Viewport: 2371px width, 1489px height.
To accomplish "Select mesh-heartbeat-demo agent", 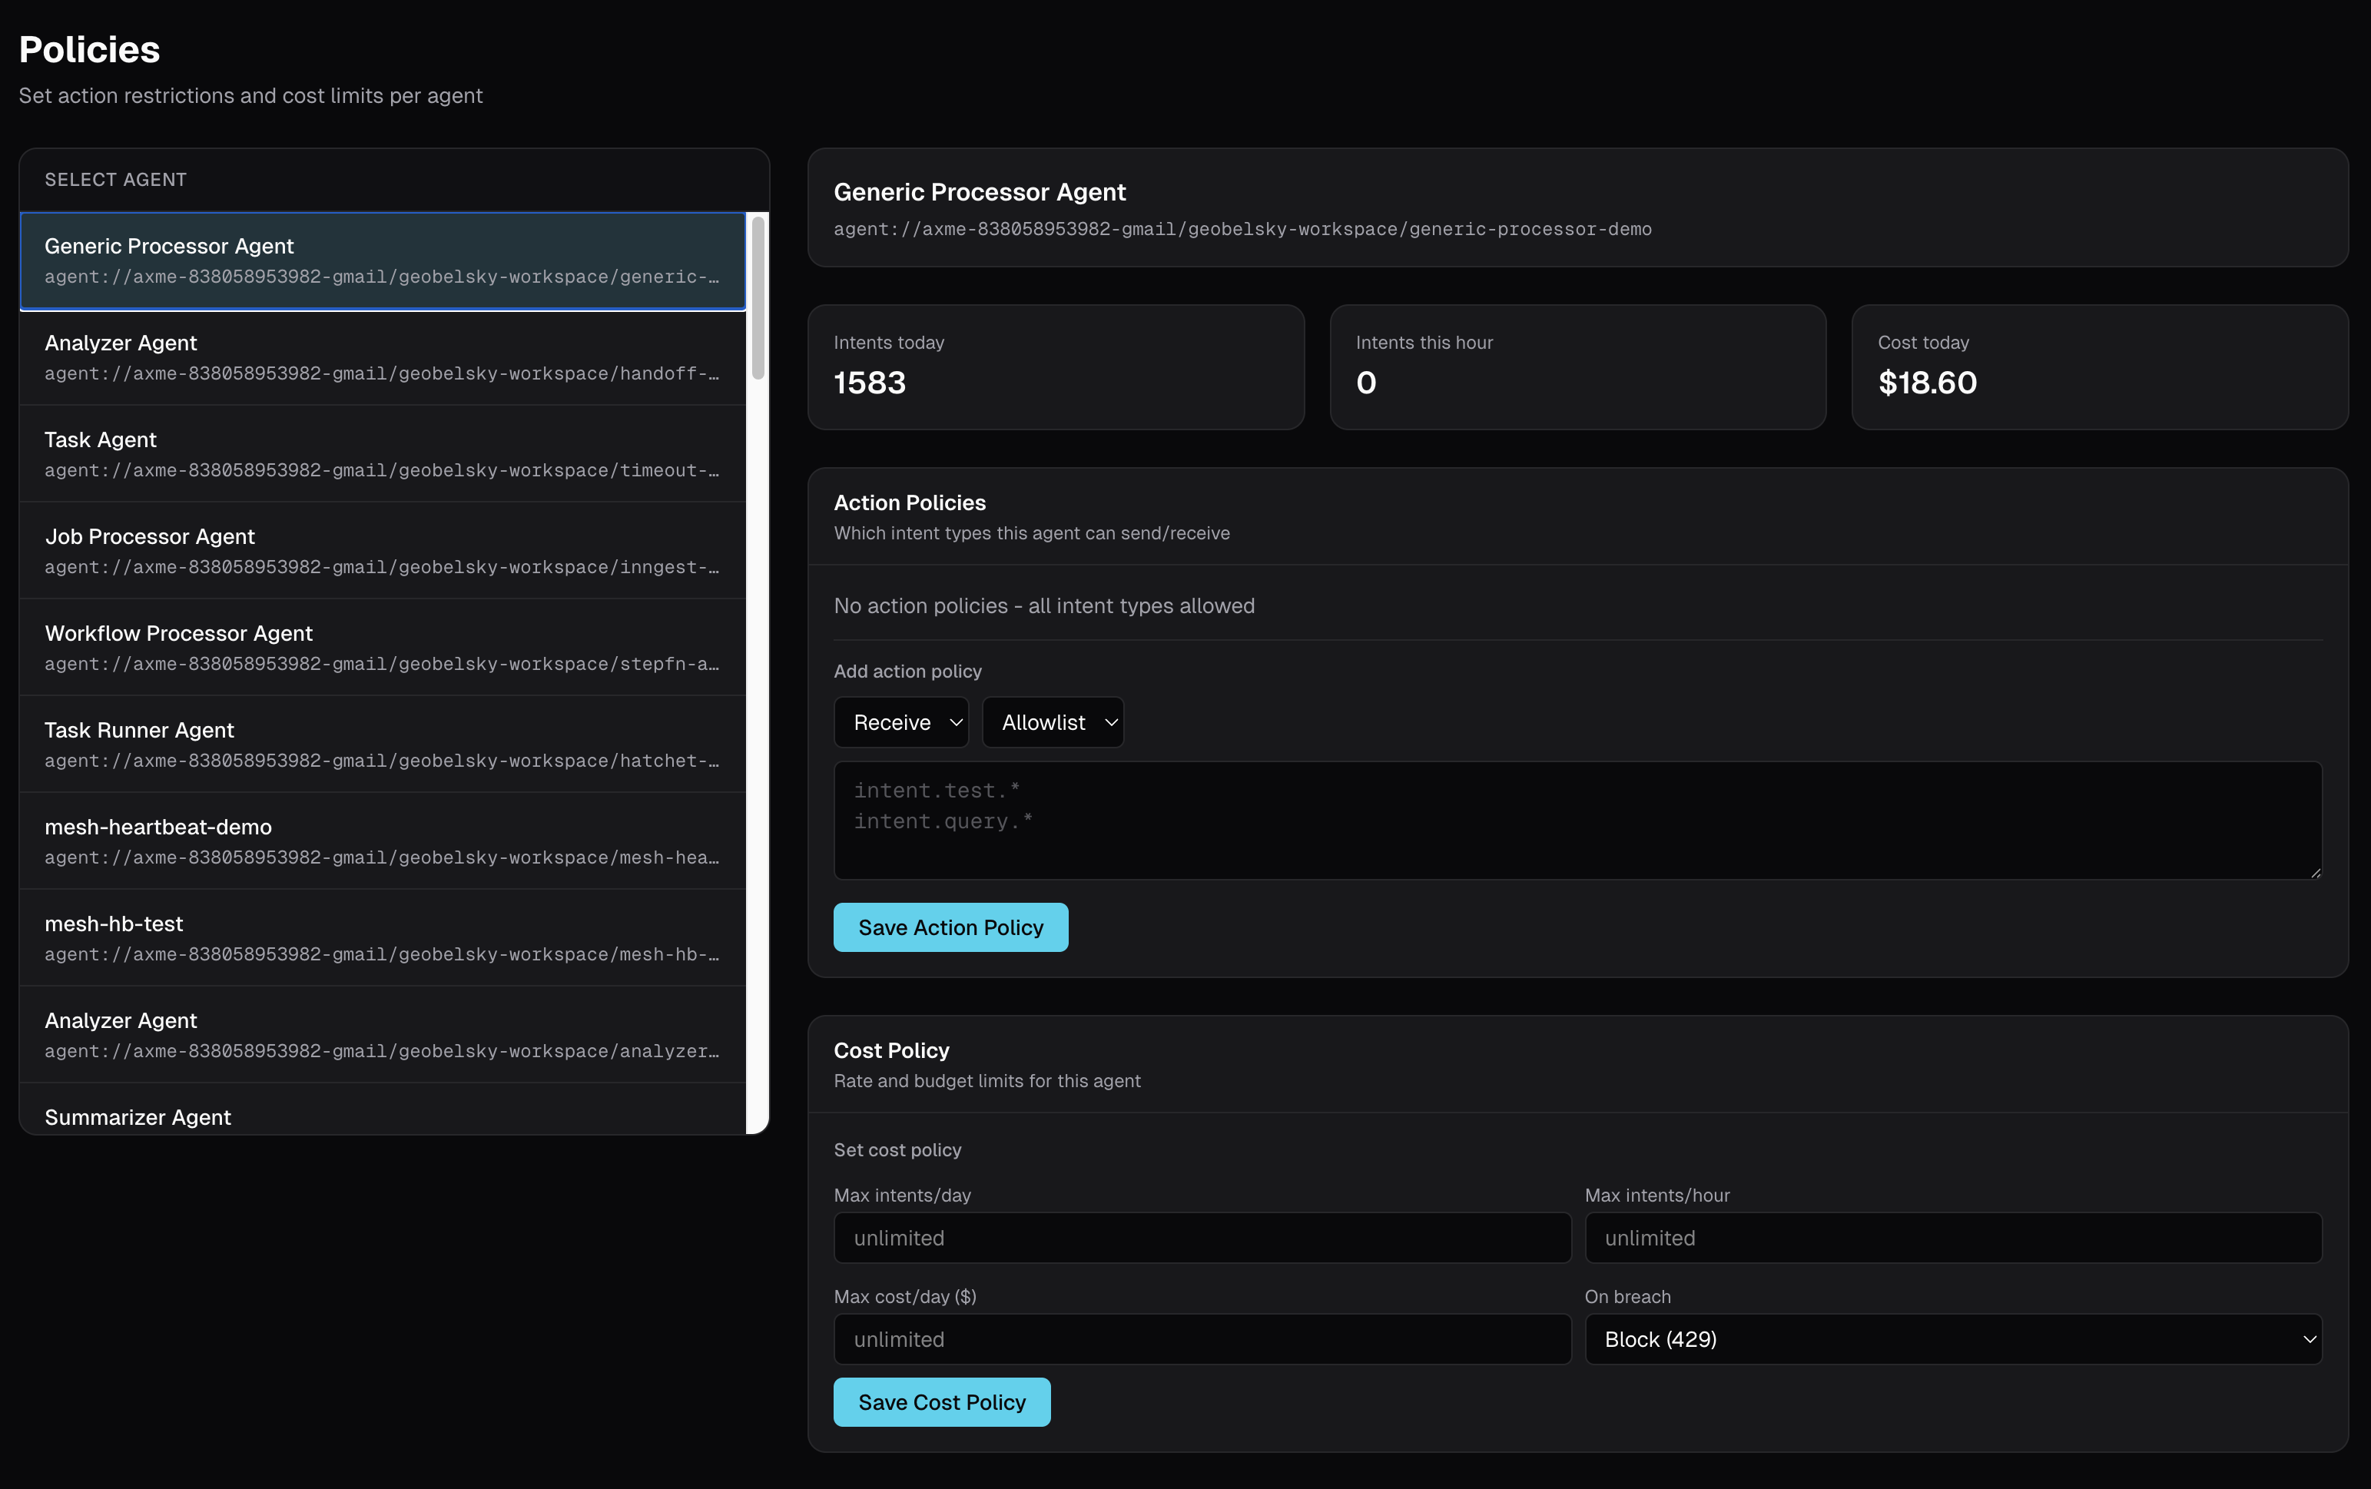I will pyautogui.click(x=382, y=841).
